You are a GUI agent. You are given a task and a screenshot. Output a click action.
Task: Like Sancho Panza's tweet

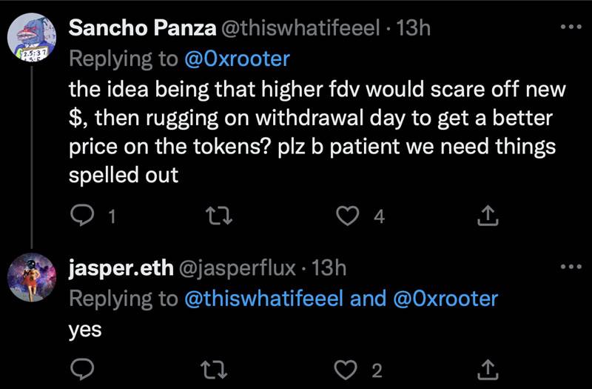(348, 216)
